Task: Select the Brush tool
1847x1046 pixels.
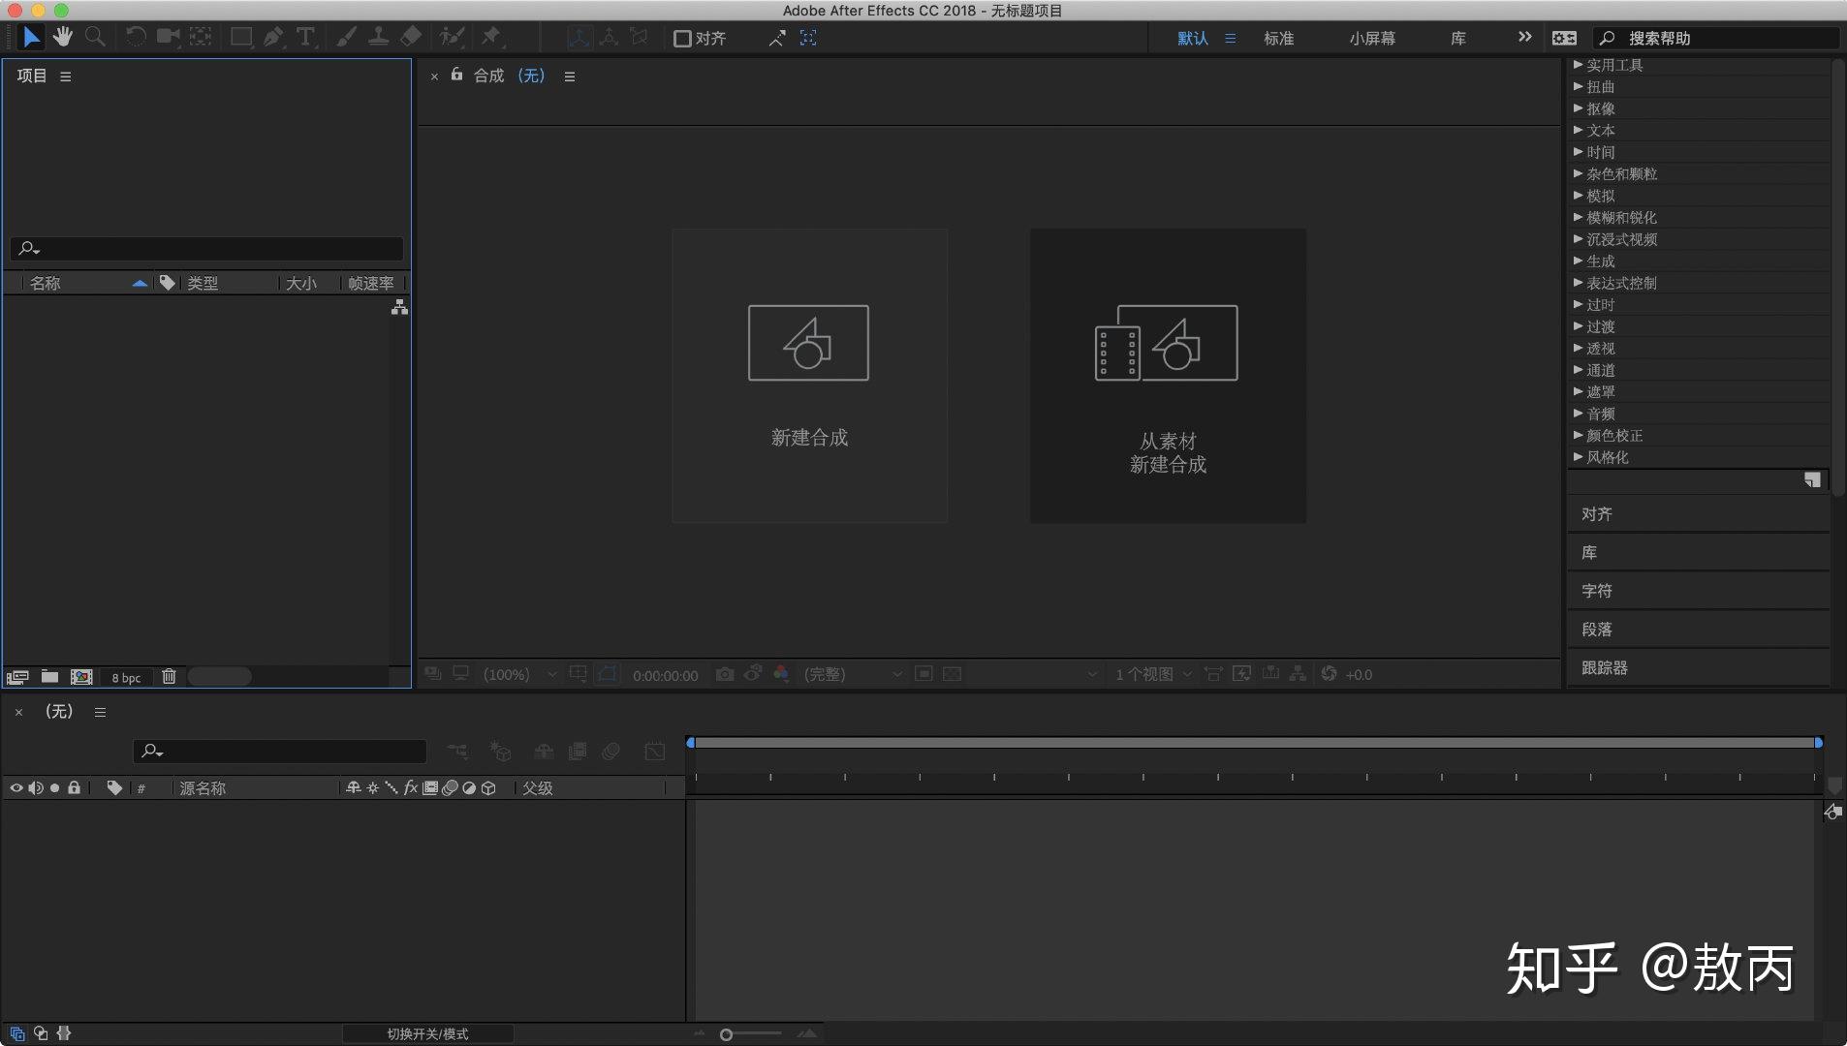Action: (x=346, y=37)
